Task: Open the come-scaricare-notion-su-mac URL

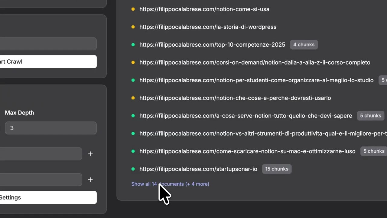Action: tap(247, 151)
